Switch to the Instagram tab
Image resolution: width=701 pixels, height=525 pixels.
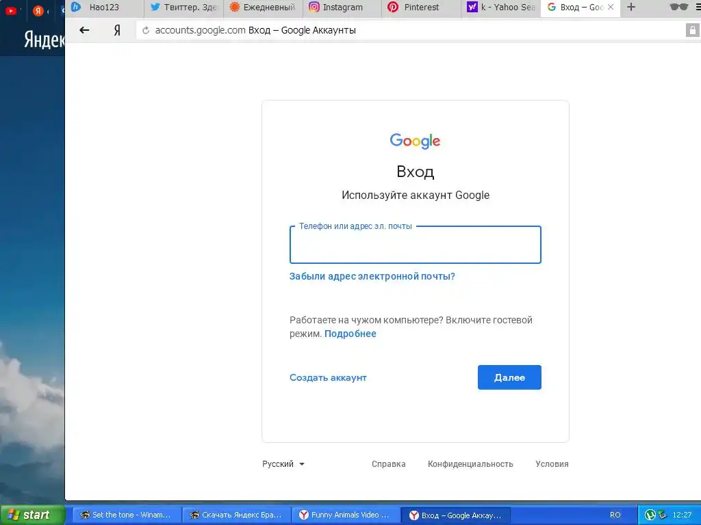point(342,7)
